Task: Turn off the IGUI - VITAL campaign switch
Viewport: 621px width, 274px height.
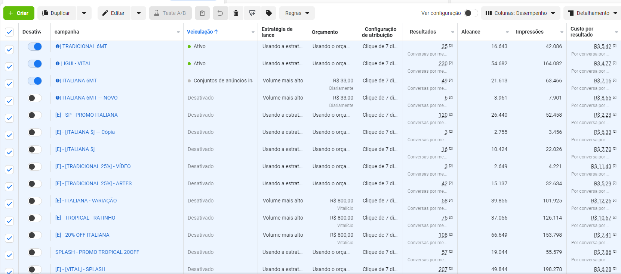Action: point(35,64)
